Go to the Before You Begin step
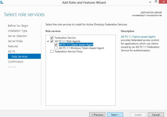 click(18, 26)
